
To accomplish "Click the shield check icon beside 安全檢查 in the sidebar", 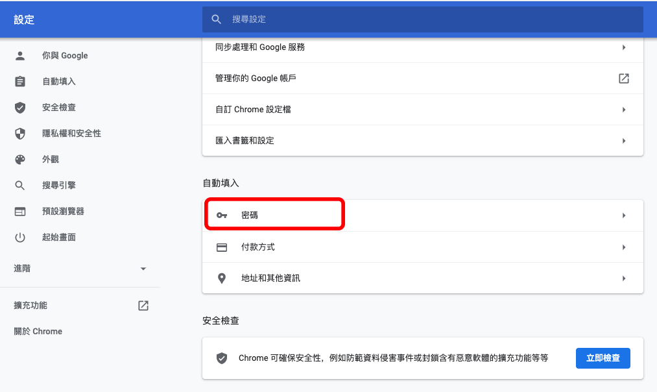I will tap(20, 108).
